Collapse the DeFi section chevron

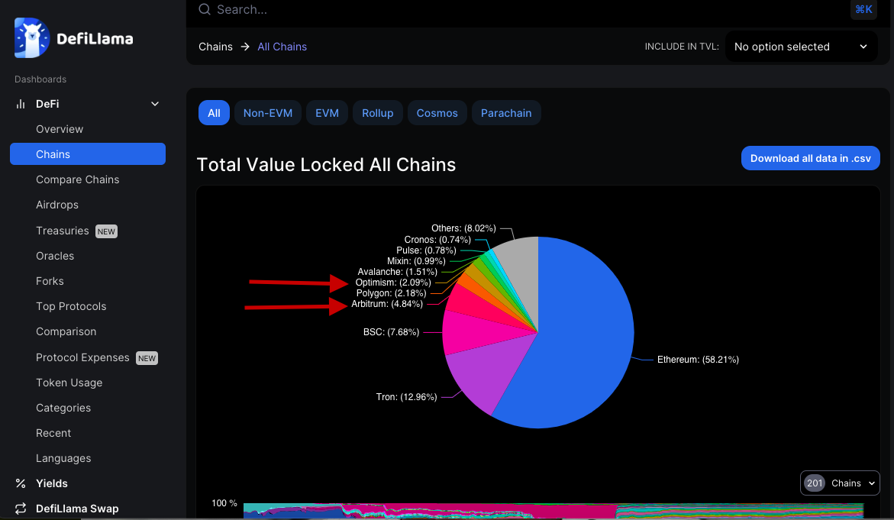[154, 104]
